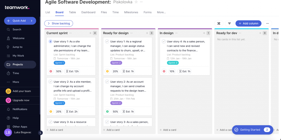
Task: Click plus icon on Current sprint column
Action: 90,33
